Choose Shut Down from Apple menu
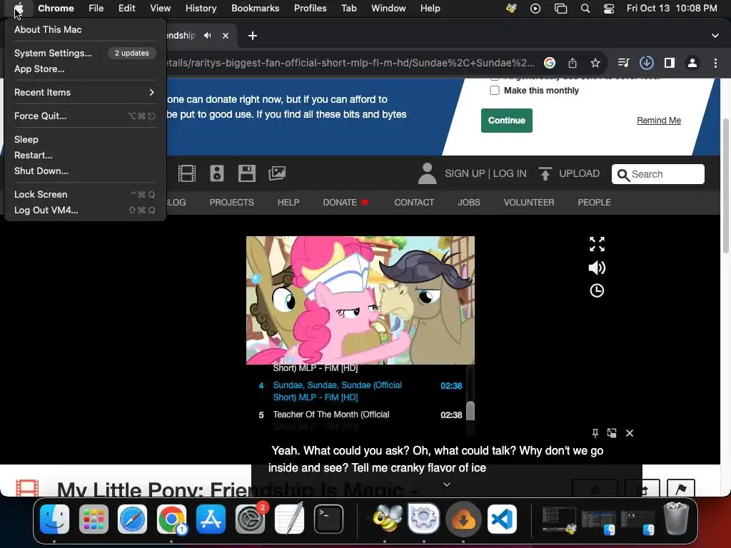731x548 pixels. [x=86, y=171]
